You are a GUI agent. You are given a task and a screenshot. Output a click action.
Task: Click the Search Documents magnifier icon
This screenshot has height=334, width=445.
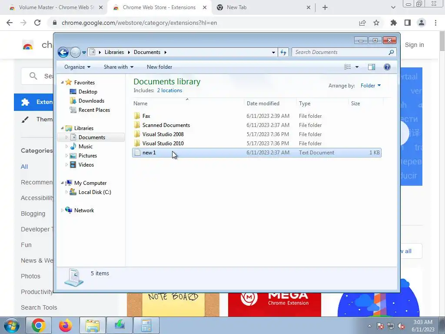392,52
